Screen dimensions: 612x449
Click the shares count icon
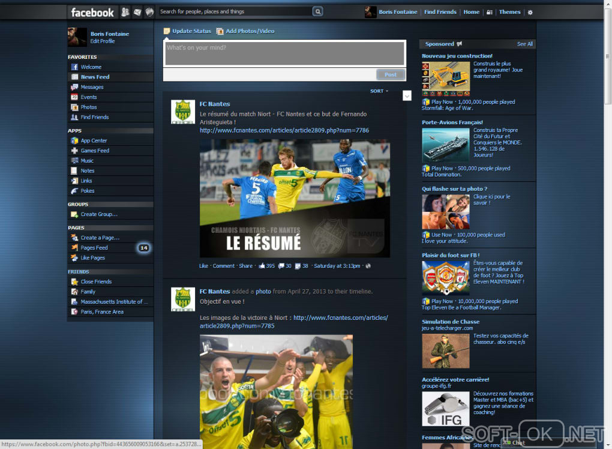coord(298,267)
